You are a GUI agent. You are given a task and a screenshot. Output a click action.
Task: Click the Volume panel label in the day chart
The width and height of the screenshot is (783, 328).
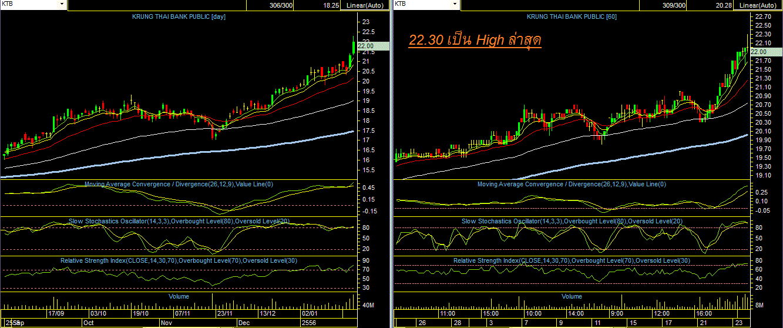pyautogui.click(x=179, y=296)
